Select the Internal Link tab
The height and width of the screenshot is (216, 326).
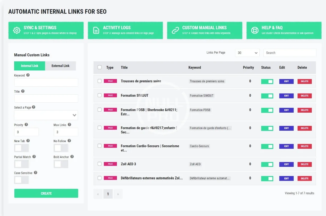[30, 66]
